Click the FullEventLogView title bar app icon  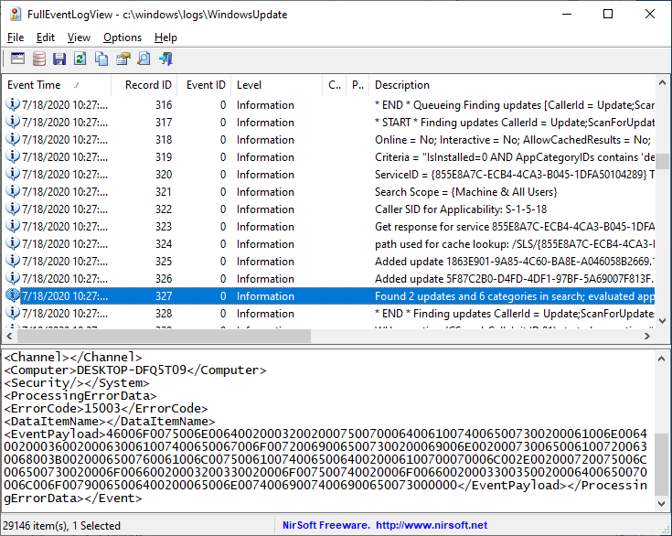coord(16,14)
